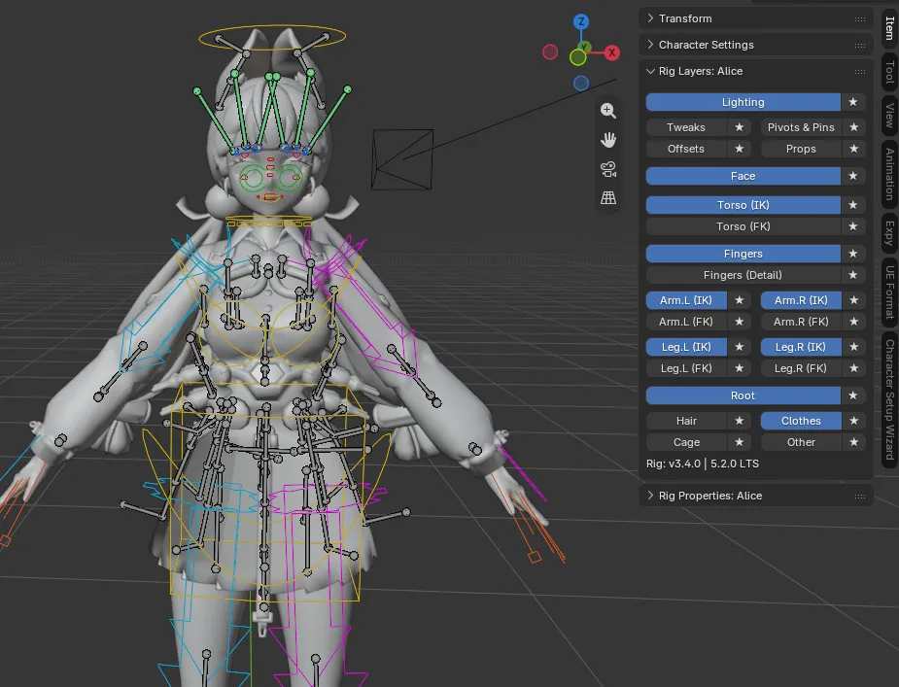899x687 pixels.
Task: Toggle camera view icon
Action: [608, 169]
